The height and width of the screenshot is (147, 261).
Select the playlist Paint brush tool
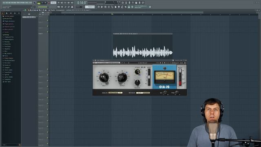(x=31, y=10)
